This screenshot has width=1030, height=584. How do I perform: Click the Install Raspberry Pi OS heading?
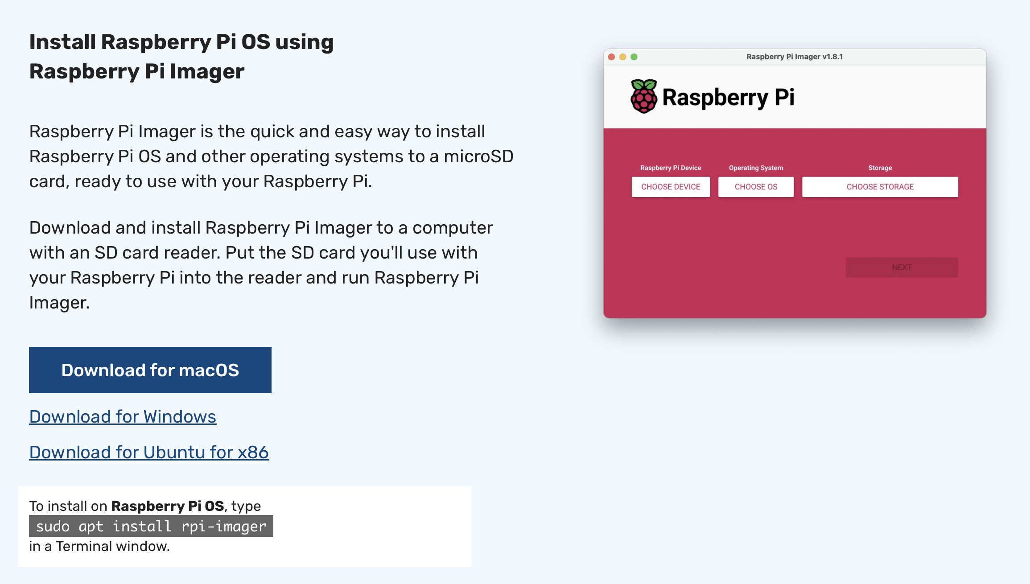coord(181,57)
